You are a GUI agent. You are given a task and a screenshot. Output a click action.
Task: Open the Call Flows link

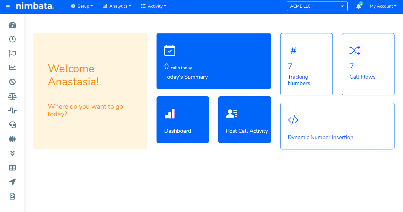(362, 77)
